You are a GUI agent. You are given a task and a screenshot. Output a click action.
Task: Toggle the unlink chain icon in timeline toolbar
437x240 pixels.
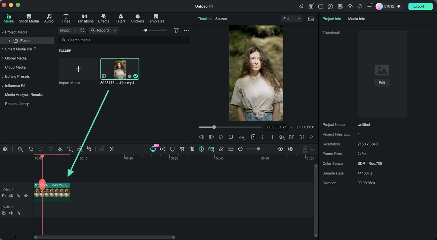tap(221, 149)
